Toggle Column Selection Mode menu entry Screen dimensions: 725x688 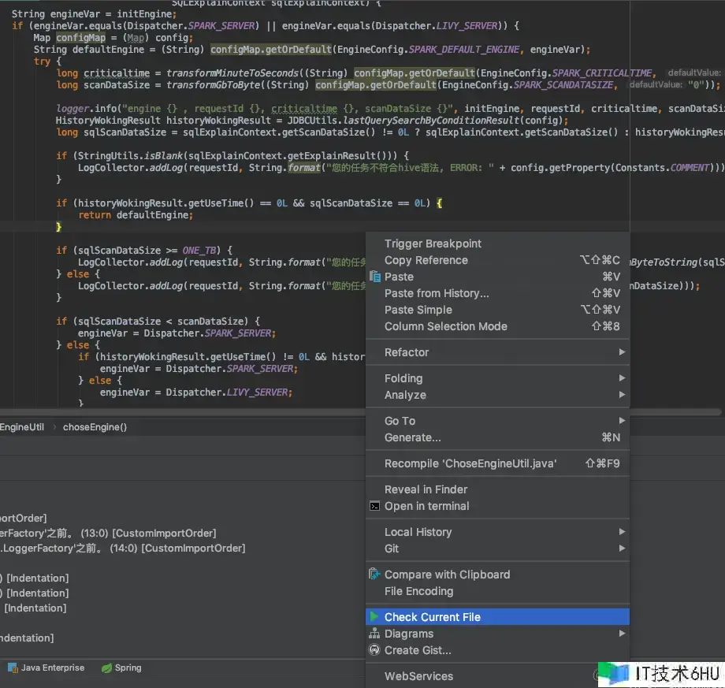(497, 326)
